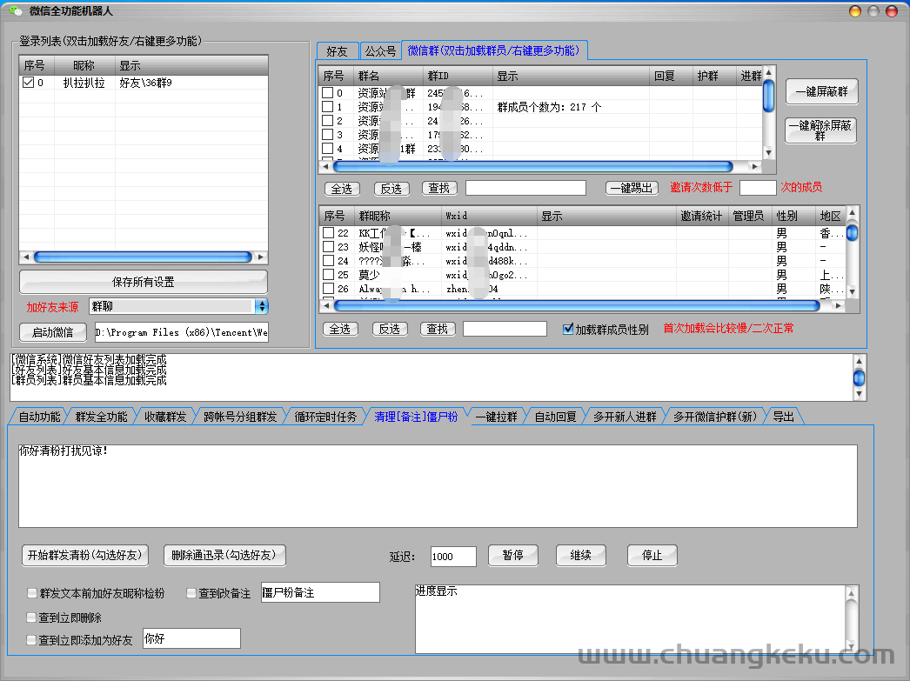Image resolution: width=910 pixels, height=681 pixels.
Task: Toggle the 加载群成员性别 checkbox
Action: click(x=568, y=329)
